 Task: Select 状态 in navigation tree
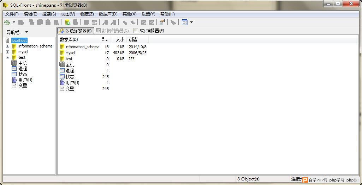coord(23,74)
